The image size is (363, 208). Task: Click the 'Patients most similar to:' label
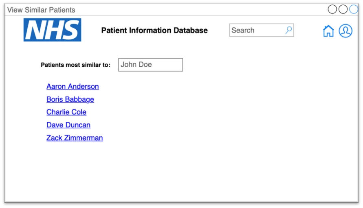click(x=75, y=65)
